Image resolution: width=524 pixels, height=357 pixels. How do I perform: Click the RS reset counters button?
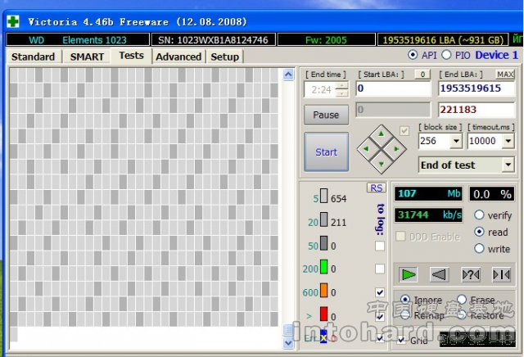[x=377, y=188]
